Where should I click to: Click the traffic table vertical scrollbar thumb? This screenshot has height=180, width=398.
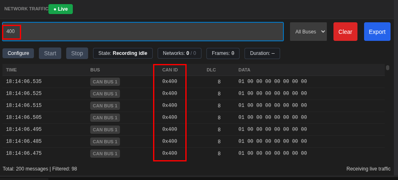tap(388, 68)
